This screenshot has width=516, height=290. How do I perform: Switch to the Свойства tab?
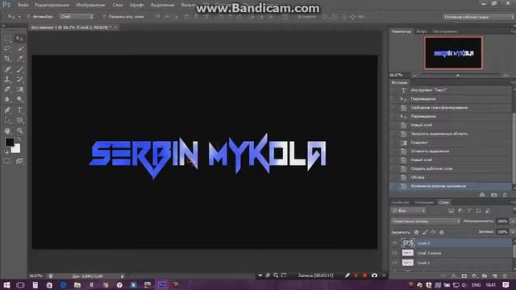(x=400, y=202)
